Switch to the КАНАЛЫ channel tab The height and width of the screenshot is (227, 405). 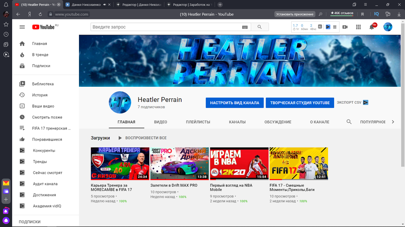click(237, 122)
